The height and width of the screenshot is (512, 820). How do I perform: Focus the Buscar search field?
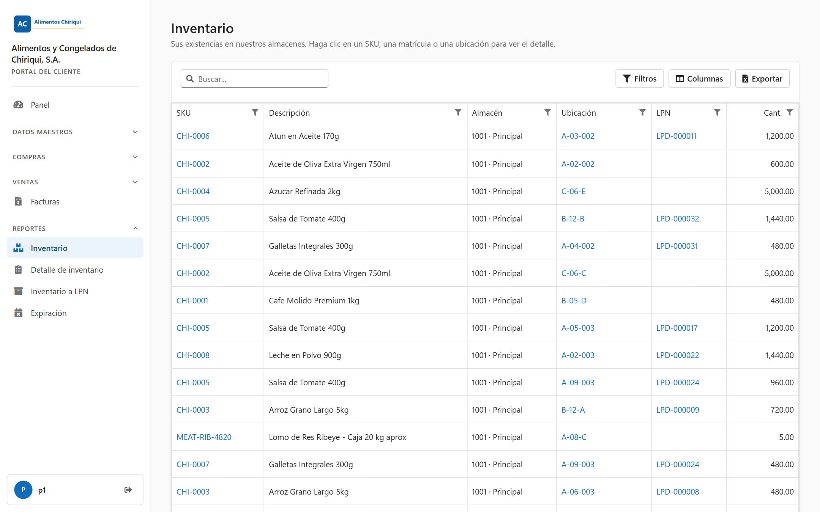254,79
